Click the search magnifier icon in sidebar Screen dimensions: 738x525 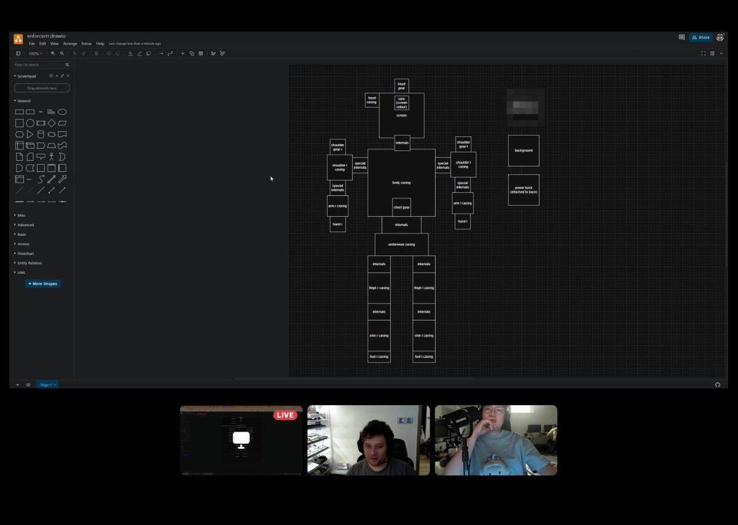tap(67, 65)
